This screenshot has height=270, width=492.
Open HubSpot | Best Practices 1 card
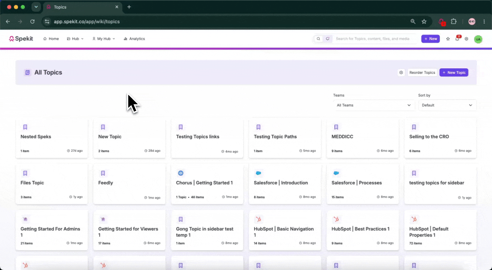point(363,230)
